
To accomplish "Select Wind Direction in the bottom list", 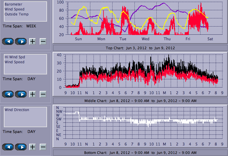I will pos(17,110).
